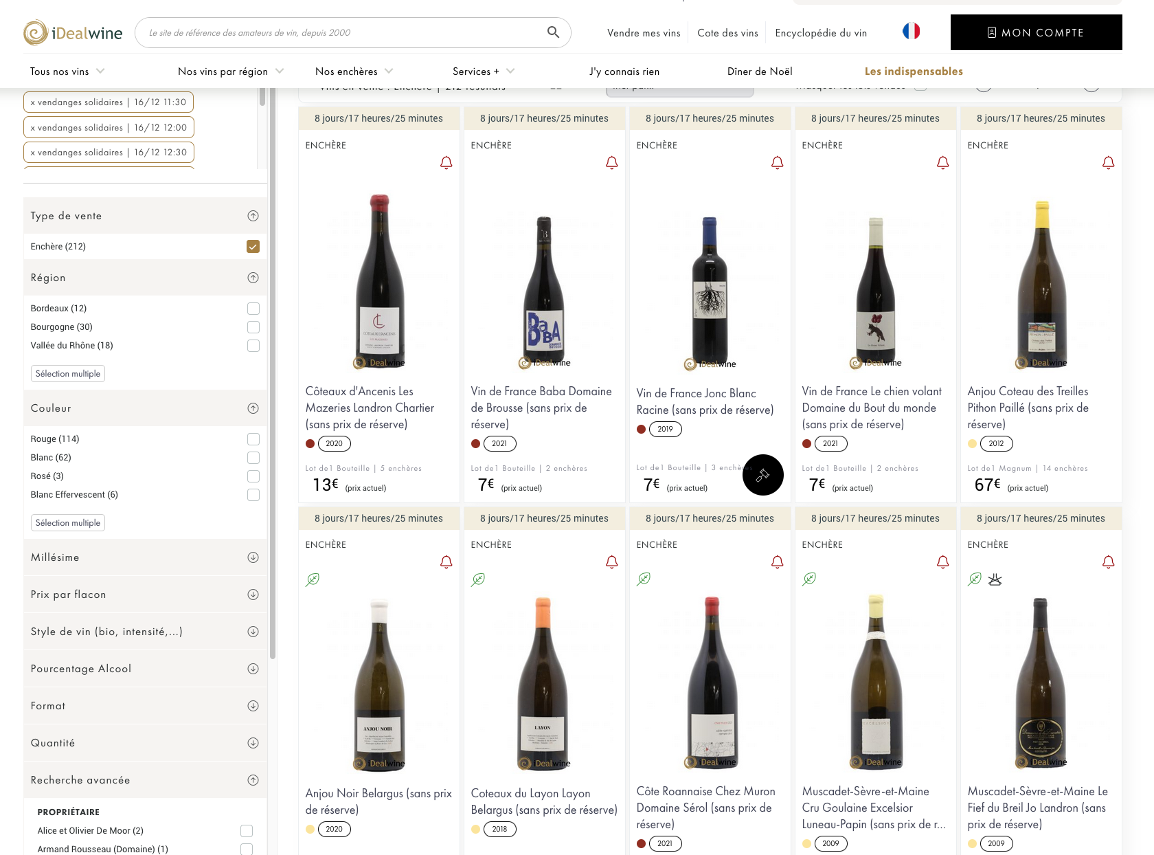Set alert bell for Côte Roannaise Chez Muron

(778, 562)
